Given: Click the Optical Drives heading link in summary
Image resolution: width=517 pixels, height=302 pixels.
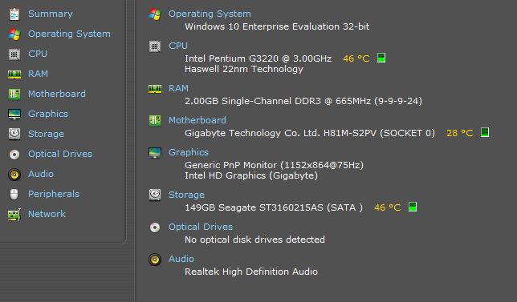Looking at the screenshot, I should pos(201,227).
